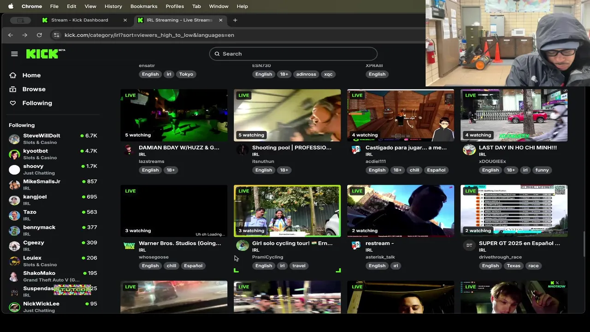Open the acdiel111 channel name link
This screenshot has height=332, width=590.
tap(376, 161)
